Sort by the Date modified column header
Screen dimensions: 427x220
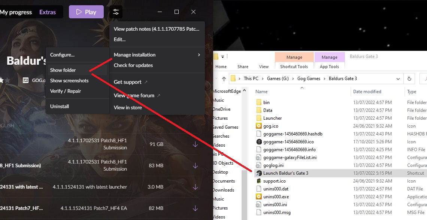click(367, 92)
